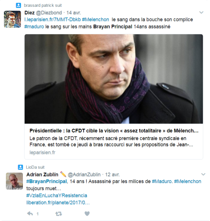This screenshot has width=210, height=221.
Task: Open Diez profile avatar
Action: [x=12, y=19]
